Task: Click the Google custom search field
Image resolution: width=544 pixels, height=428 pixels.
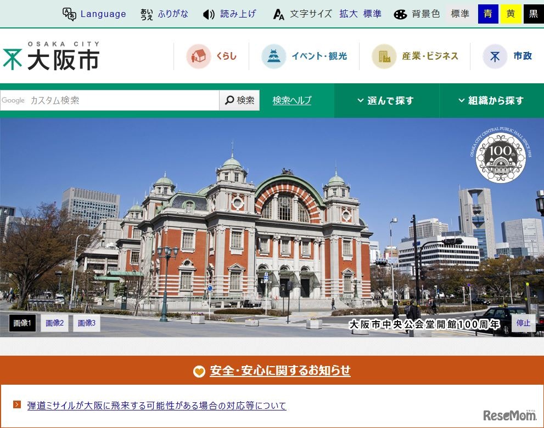Action: click(110, 100)
